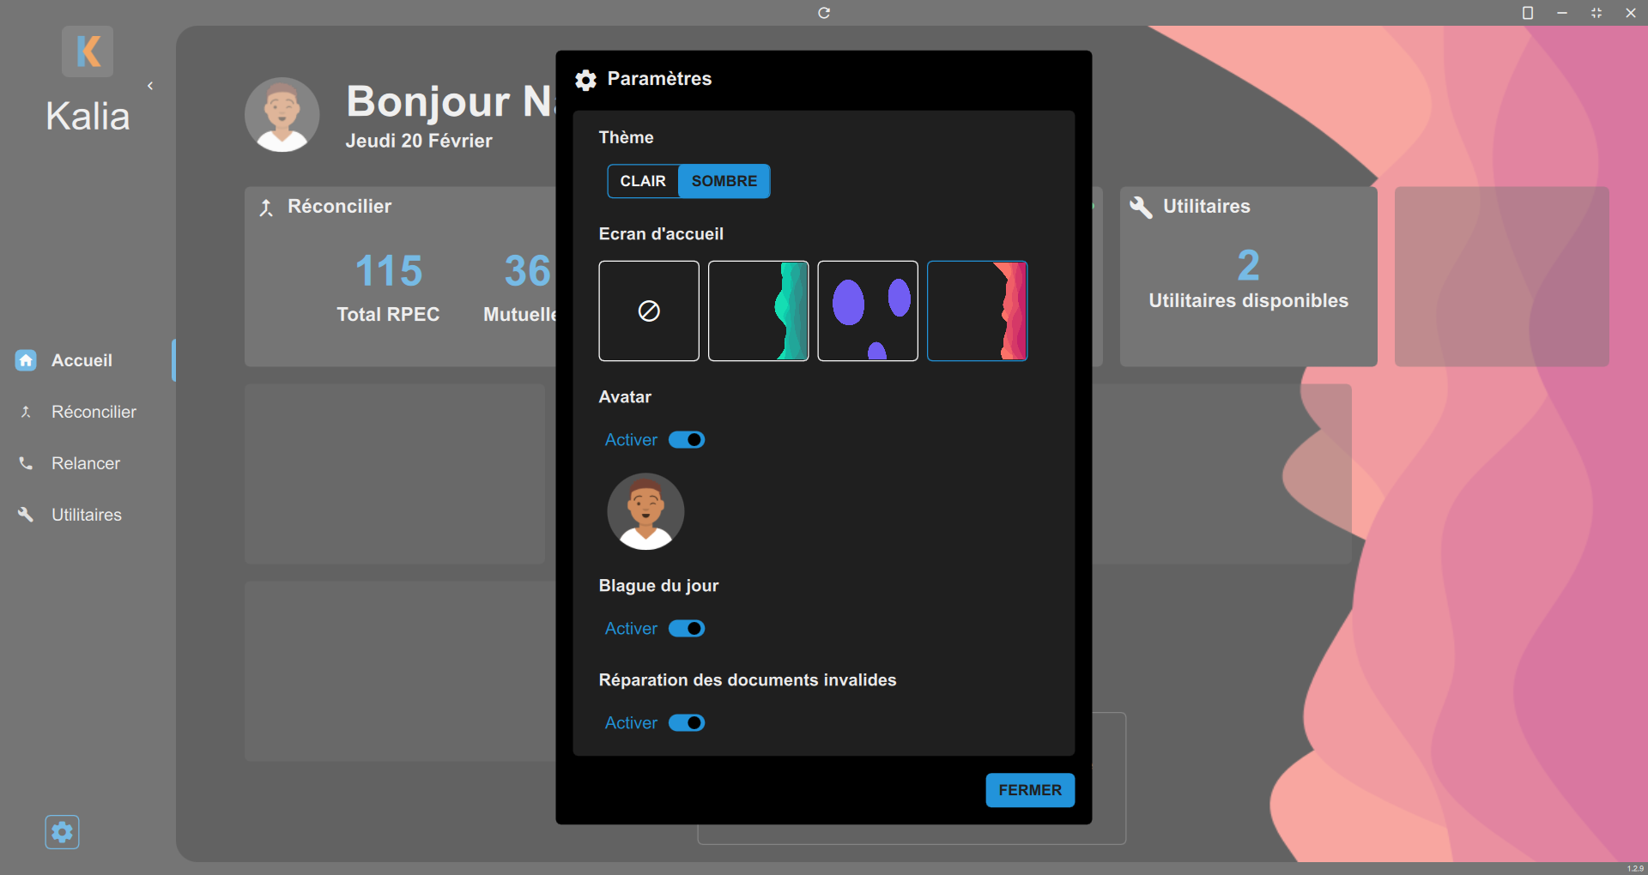Click the settings gear button at bottom left

62,832
